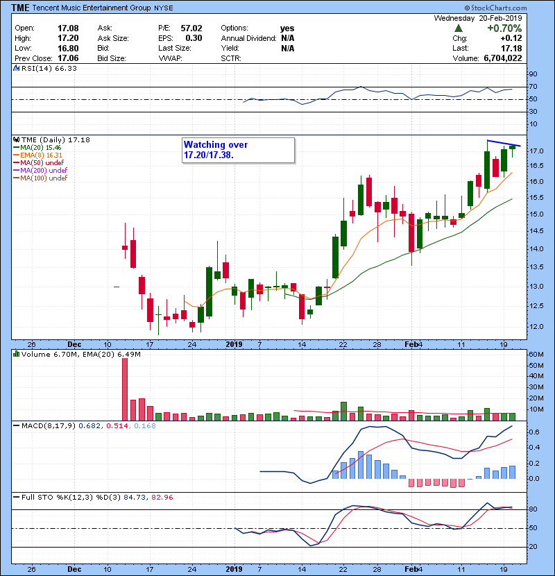Click the 60M tick on the volume axis

point(536,355)
